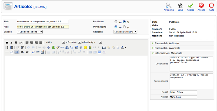Viewport: 217px width, 111px height.
Task: Open text color picker arrow
Action: [x=126, y=48]
